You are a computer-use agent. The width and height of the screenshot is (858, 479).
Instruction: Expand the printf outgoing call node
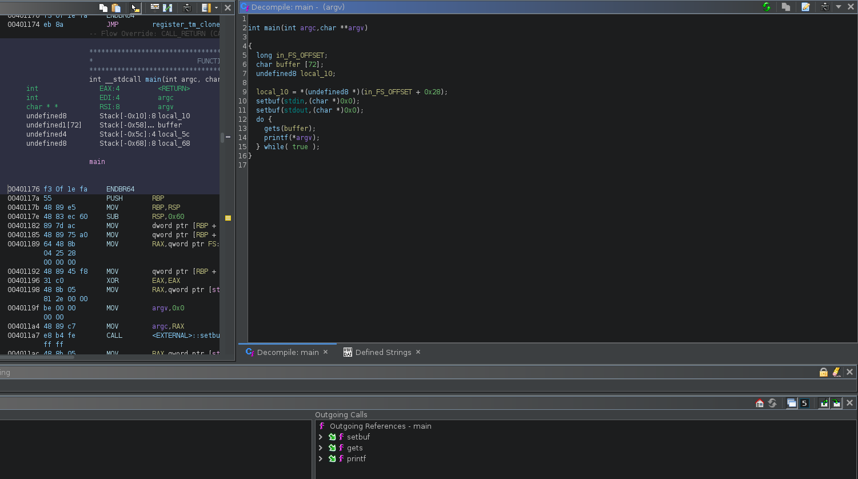tap(321, 459)
